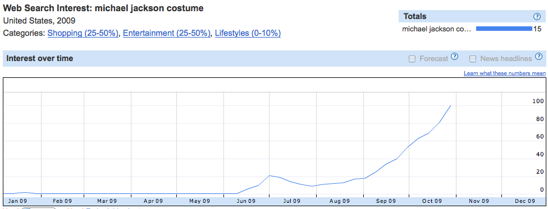Open the Shopping (25-50%) category link
The image size is (548, 209).
(83, 34)
